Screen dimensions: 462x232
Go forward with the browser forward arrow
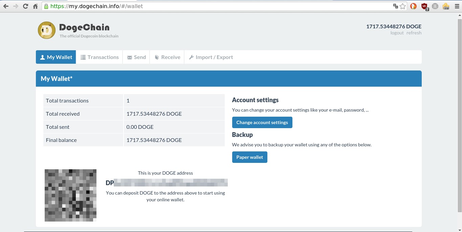(x=16, y=6)
